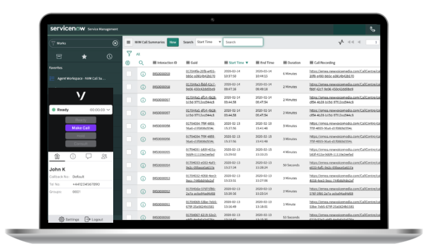Preview record IMS0000052 with its info icon
Image resolution: width=428 pixels, height=252 pixels.
[143, 191]
